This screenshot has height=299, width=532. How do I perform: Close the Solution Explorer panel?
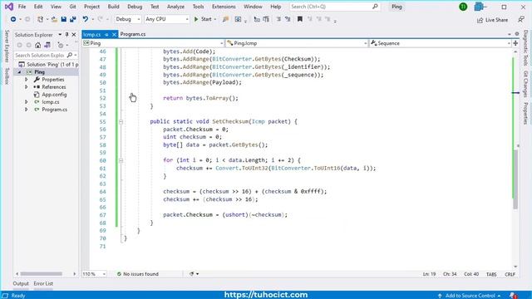(x=74, y=35)
